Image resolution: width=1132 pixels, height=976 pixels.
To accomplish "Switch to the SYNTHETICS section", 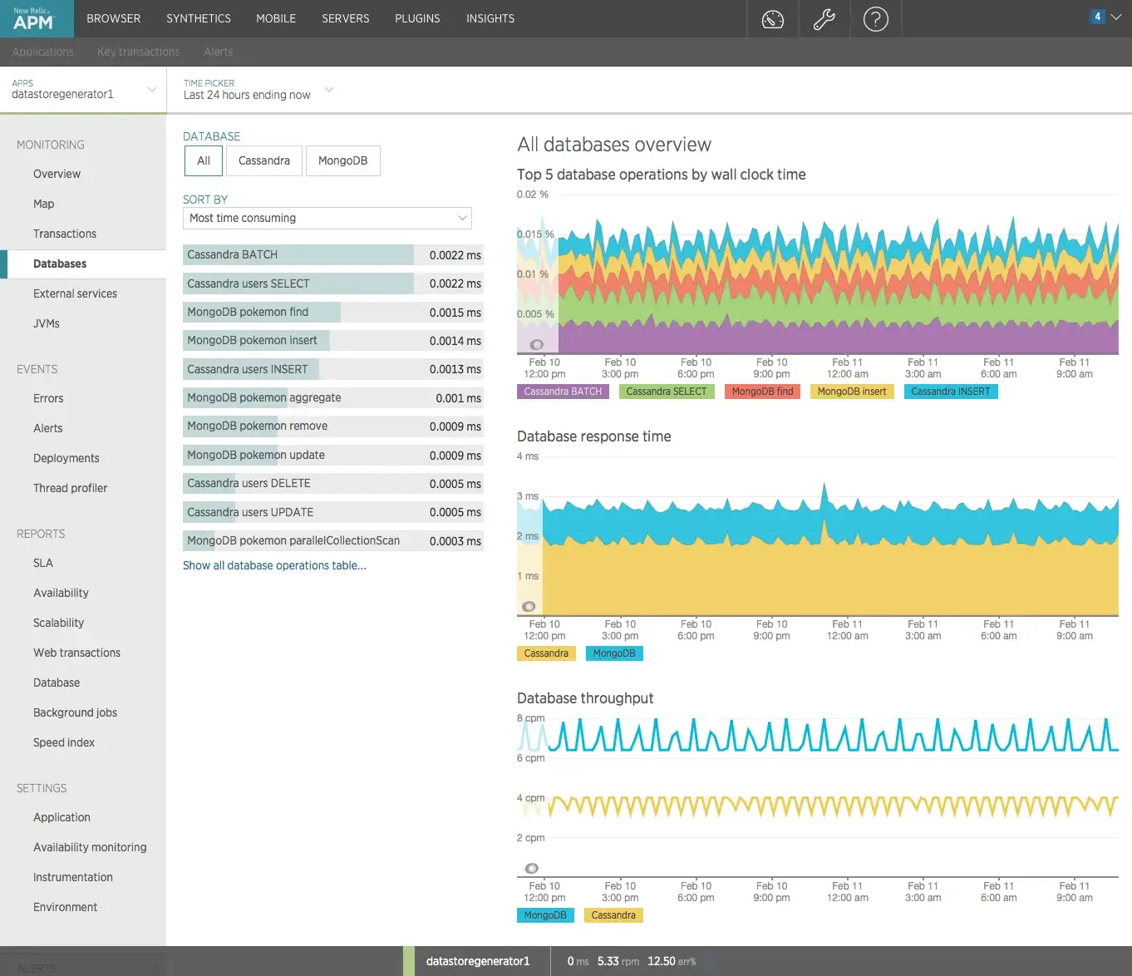I will pos(198,18).
